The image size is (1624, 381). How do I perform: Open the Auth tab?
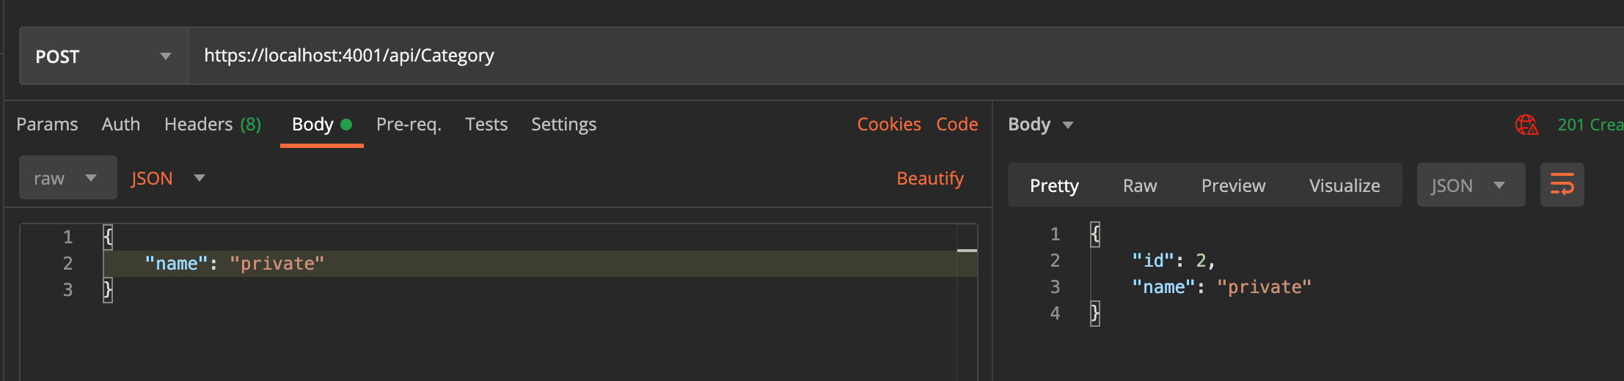tap(121, 125)
